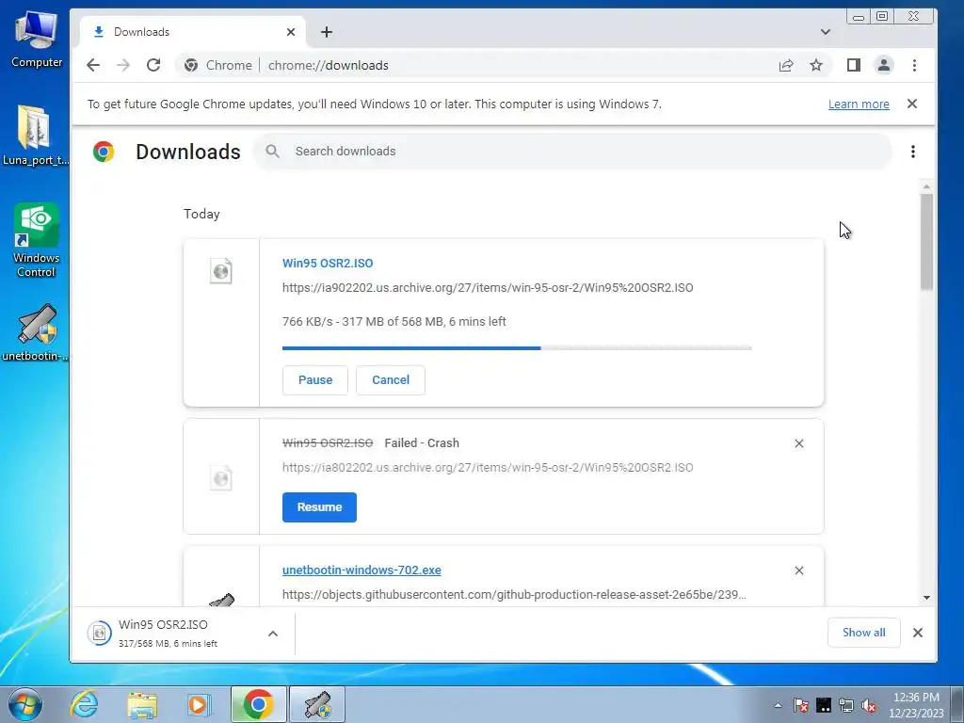Click the Search downloads field
This screenshot has width=964, height=723.
coord(571,152)
